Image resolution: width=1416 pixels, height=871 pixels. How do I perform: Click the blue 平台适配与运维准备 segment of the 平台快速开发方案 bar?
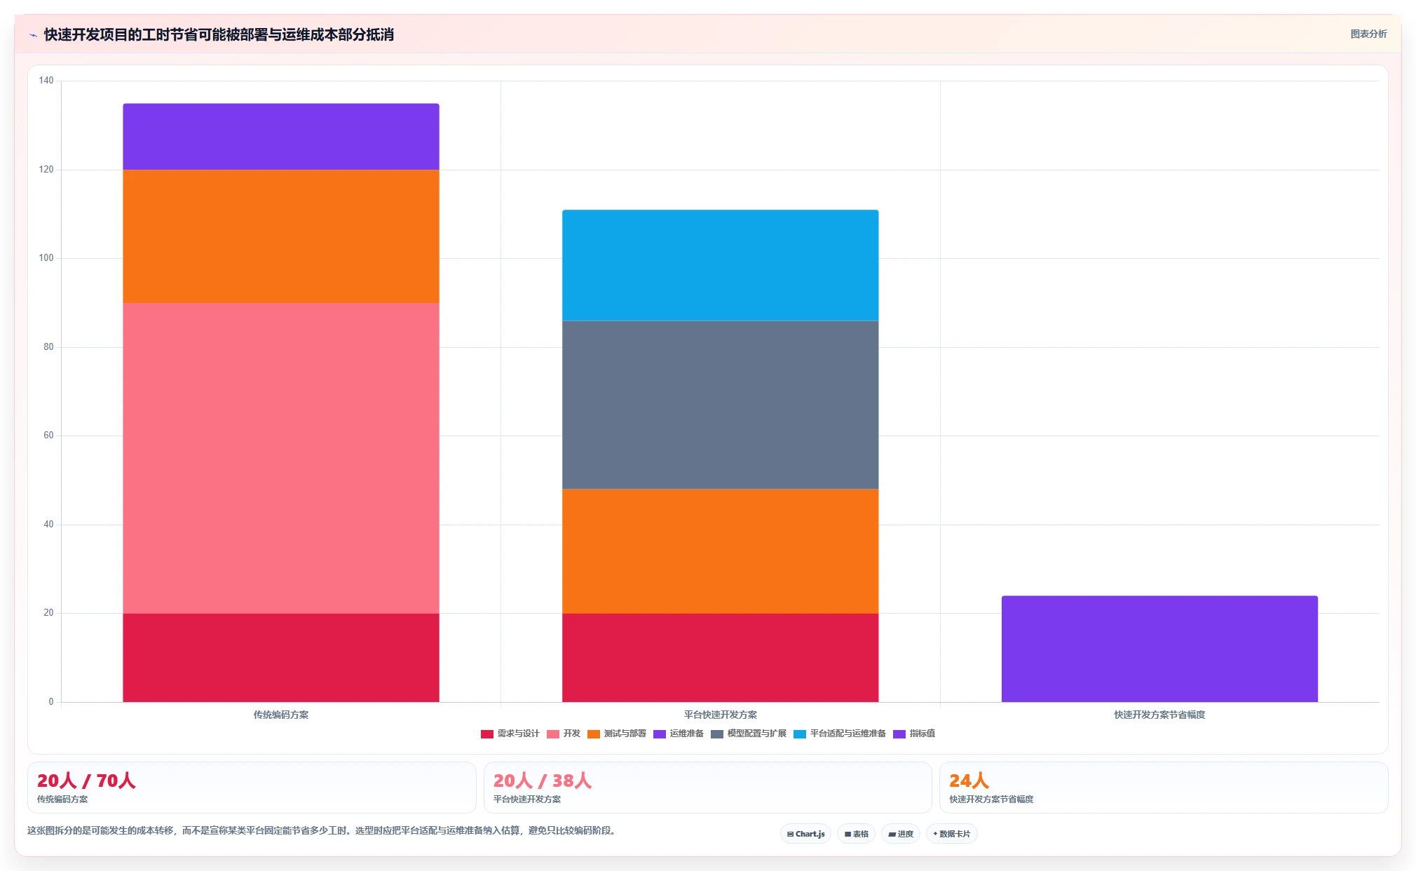(x=720, y=265)
